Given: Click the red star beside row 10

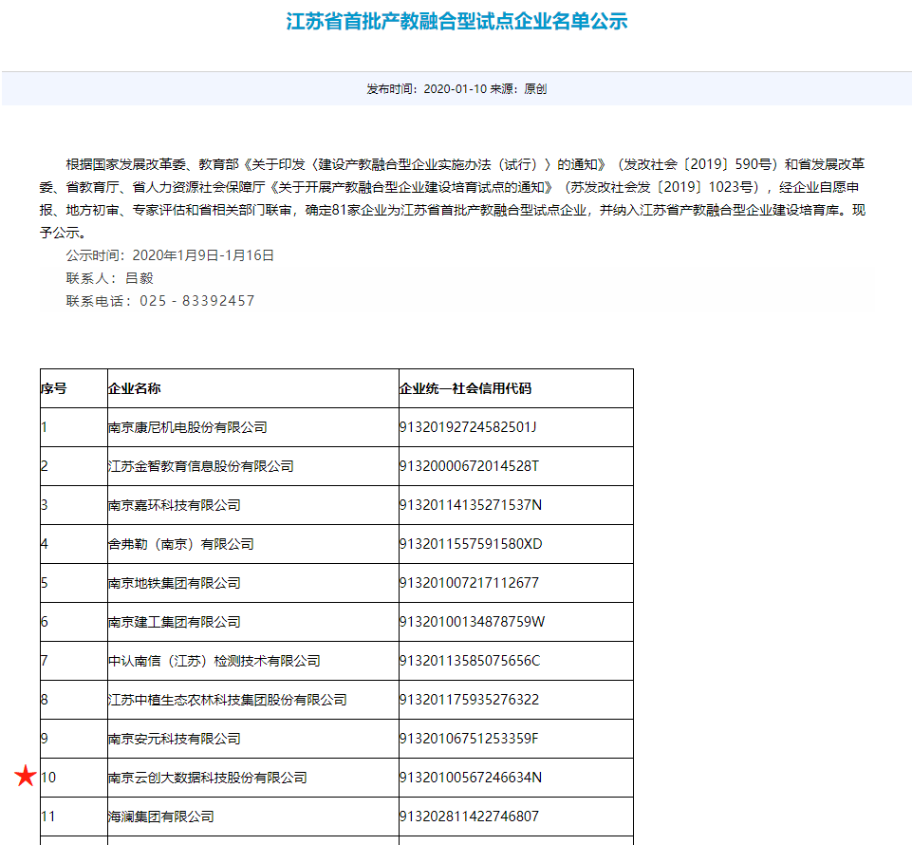Looking at the screenshot, I should [x=26, y=777].
